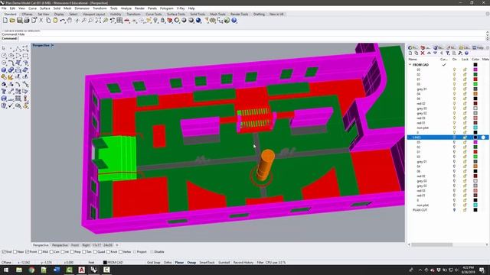Toggle SmartTrack in status bar
The height and width of the screenshot is (275, 490).
[x=207, y=263]
